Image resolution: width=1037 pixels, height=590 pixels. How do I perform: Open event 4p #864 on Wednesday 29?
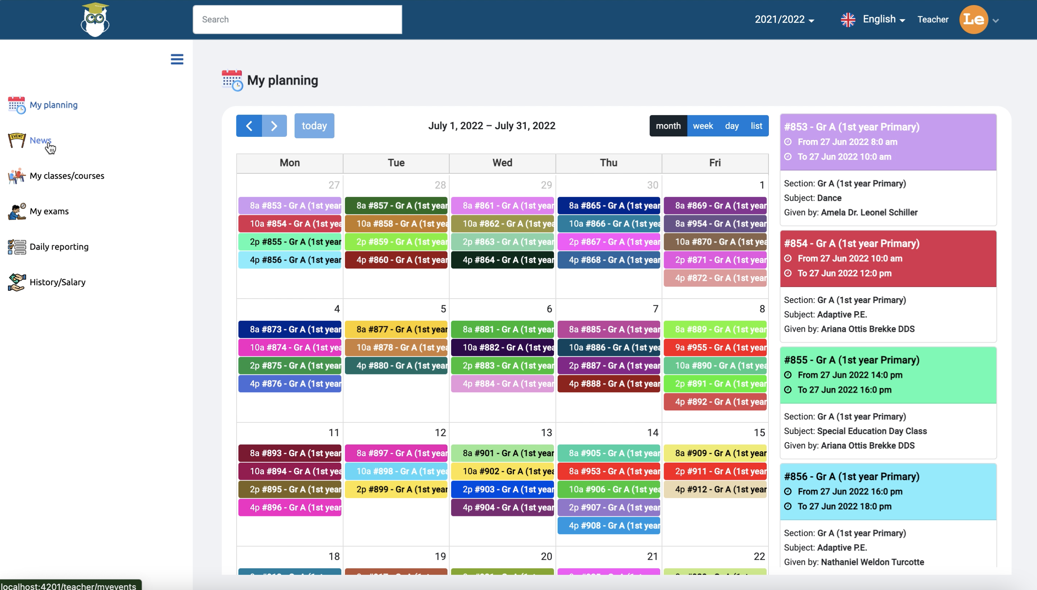(502, 260)
